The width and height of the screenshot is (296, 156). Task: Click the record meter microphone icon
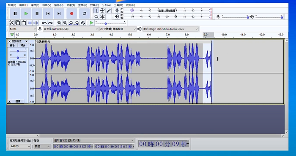[x=117, y=11]
